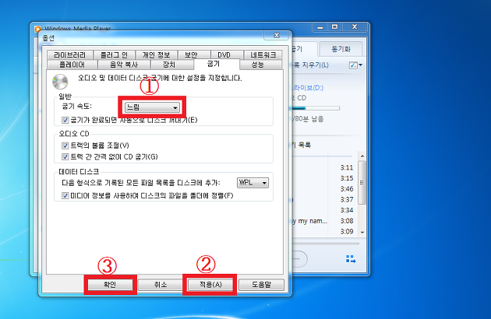
Task: Click the burn list scrollbar down arrow
Action: (362, 233)
